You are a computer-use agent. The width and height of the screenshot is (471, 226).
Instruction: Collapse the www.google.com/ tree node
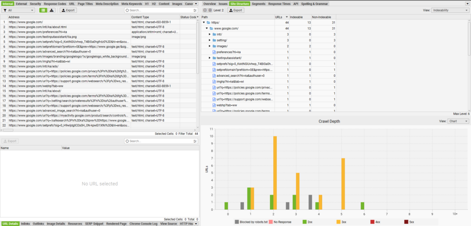[x=207, y=28]
